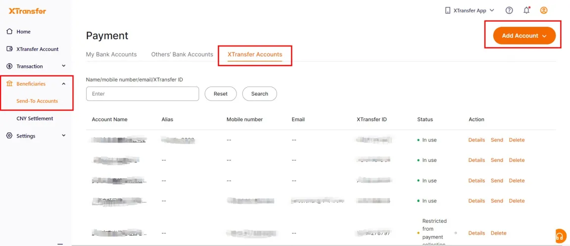The image size is (570, 246).
Task: Collapse the Beneficiaries menu chevron
Action: click(64, 84)
